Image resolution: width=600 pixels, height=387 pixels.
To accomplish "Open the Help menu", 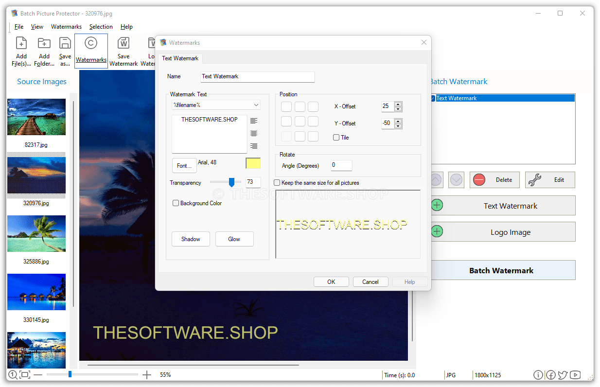I will 126,27.
